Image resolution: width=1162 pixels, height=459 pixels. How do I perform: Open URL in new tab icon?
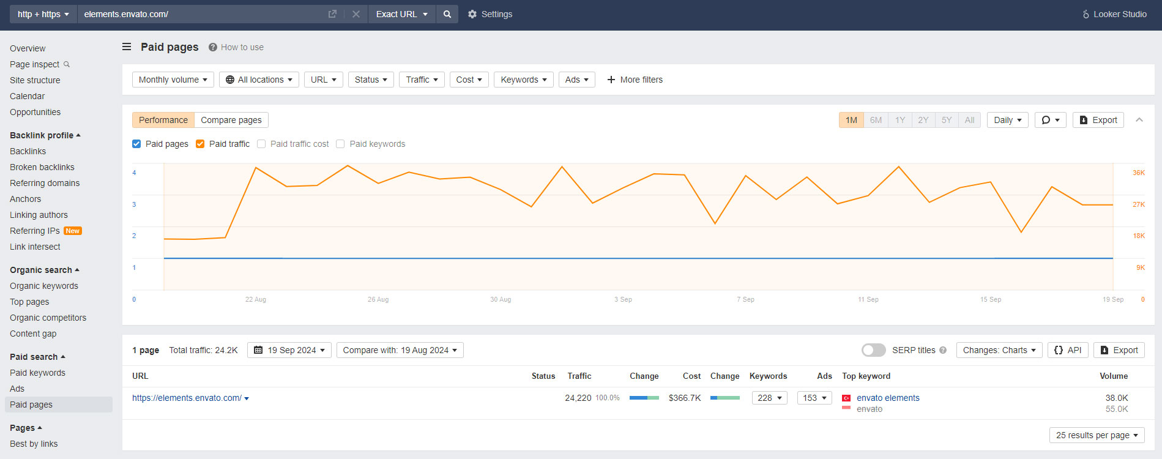click(332, 14)
